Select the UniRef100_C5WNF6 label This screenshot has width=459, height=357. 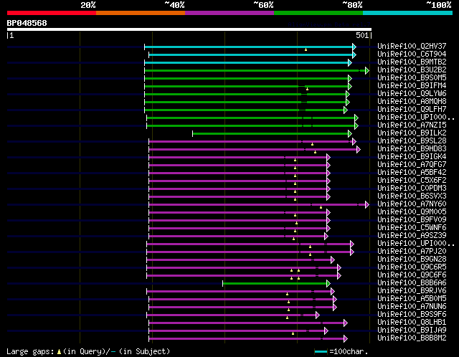click(412, 228)
